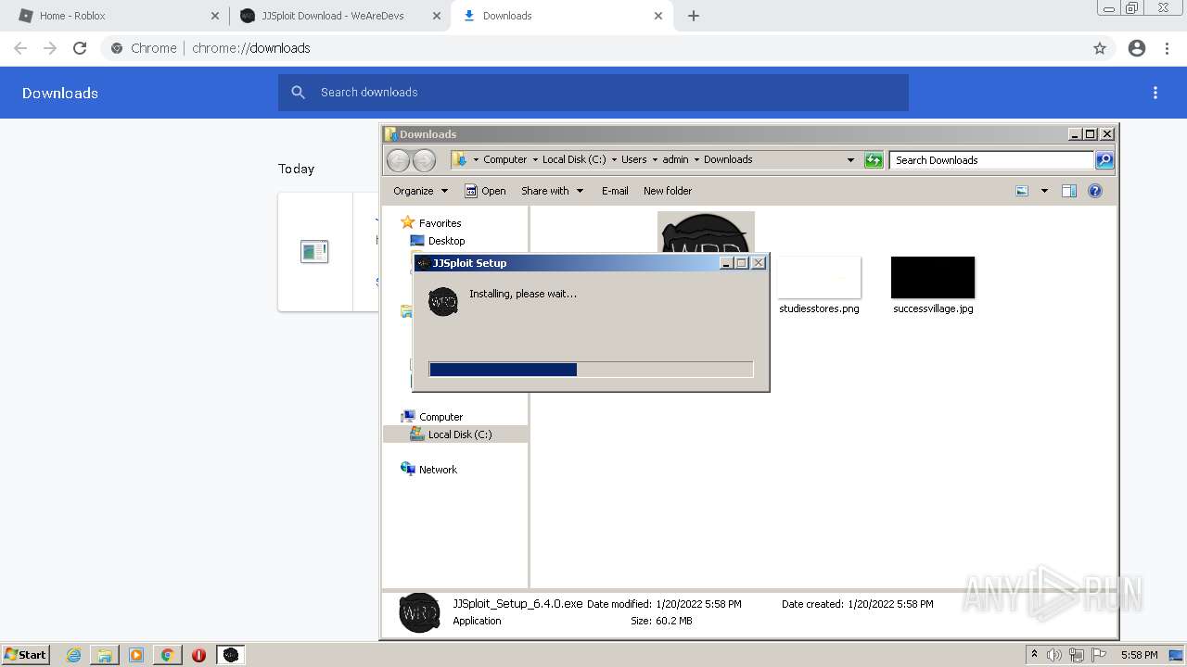Open the Chrome profile avatar
Screen dimensions: 1187x667
click(x=1137, y=48)
